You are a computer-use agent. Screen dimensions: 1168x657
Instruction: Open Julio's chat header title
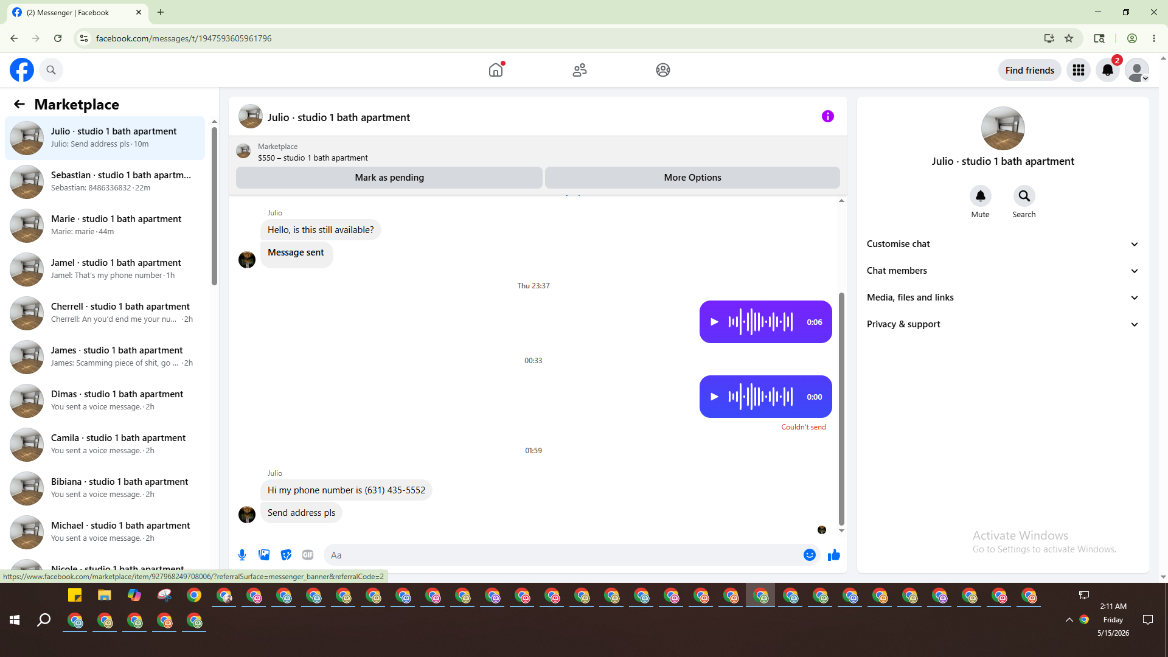click(x=339, y=117)
